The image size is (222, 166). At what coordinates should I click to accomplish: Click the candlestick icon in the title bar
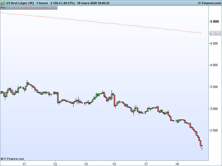click(x=3, y=3)
